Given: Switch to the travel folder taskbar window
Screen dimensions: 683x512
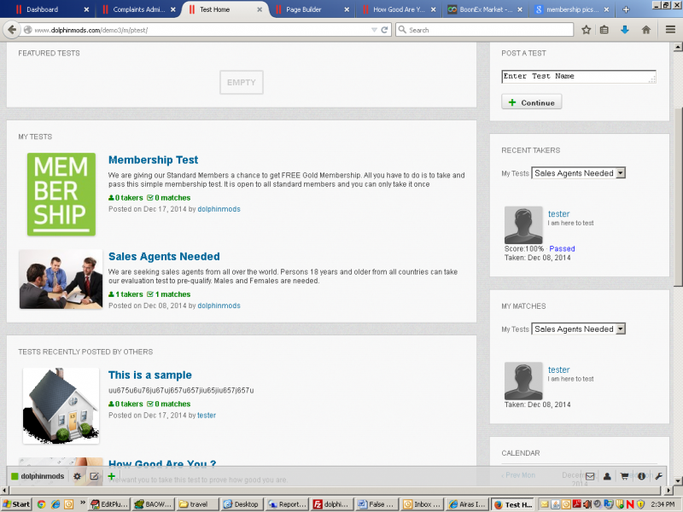Looking at the screenshot, I should coord(197,504).
